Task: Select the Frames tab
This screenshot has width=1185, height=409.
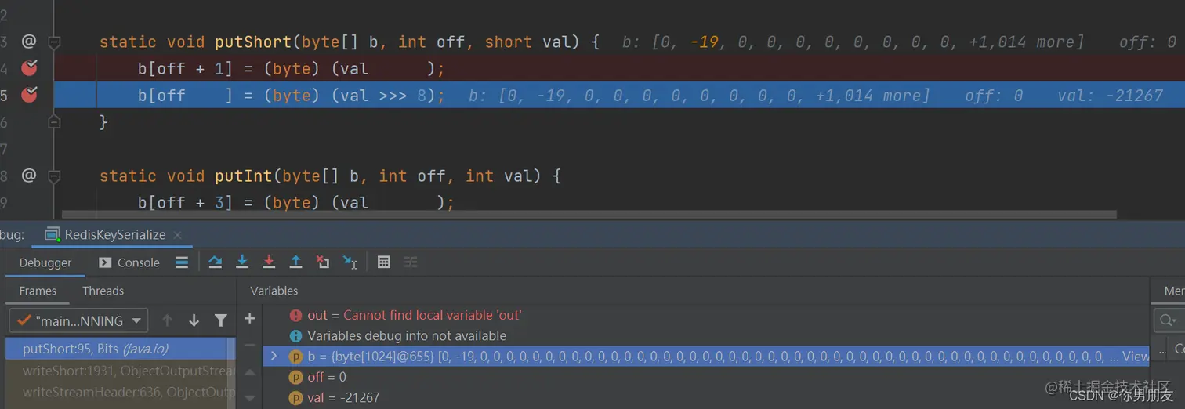Action: [38, 291]
